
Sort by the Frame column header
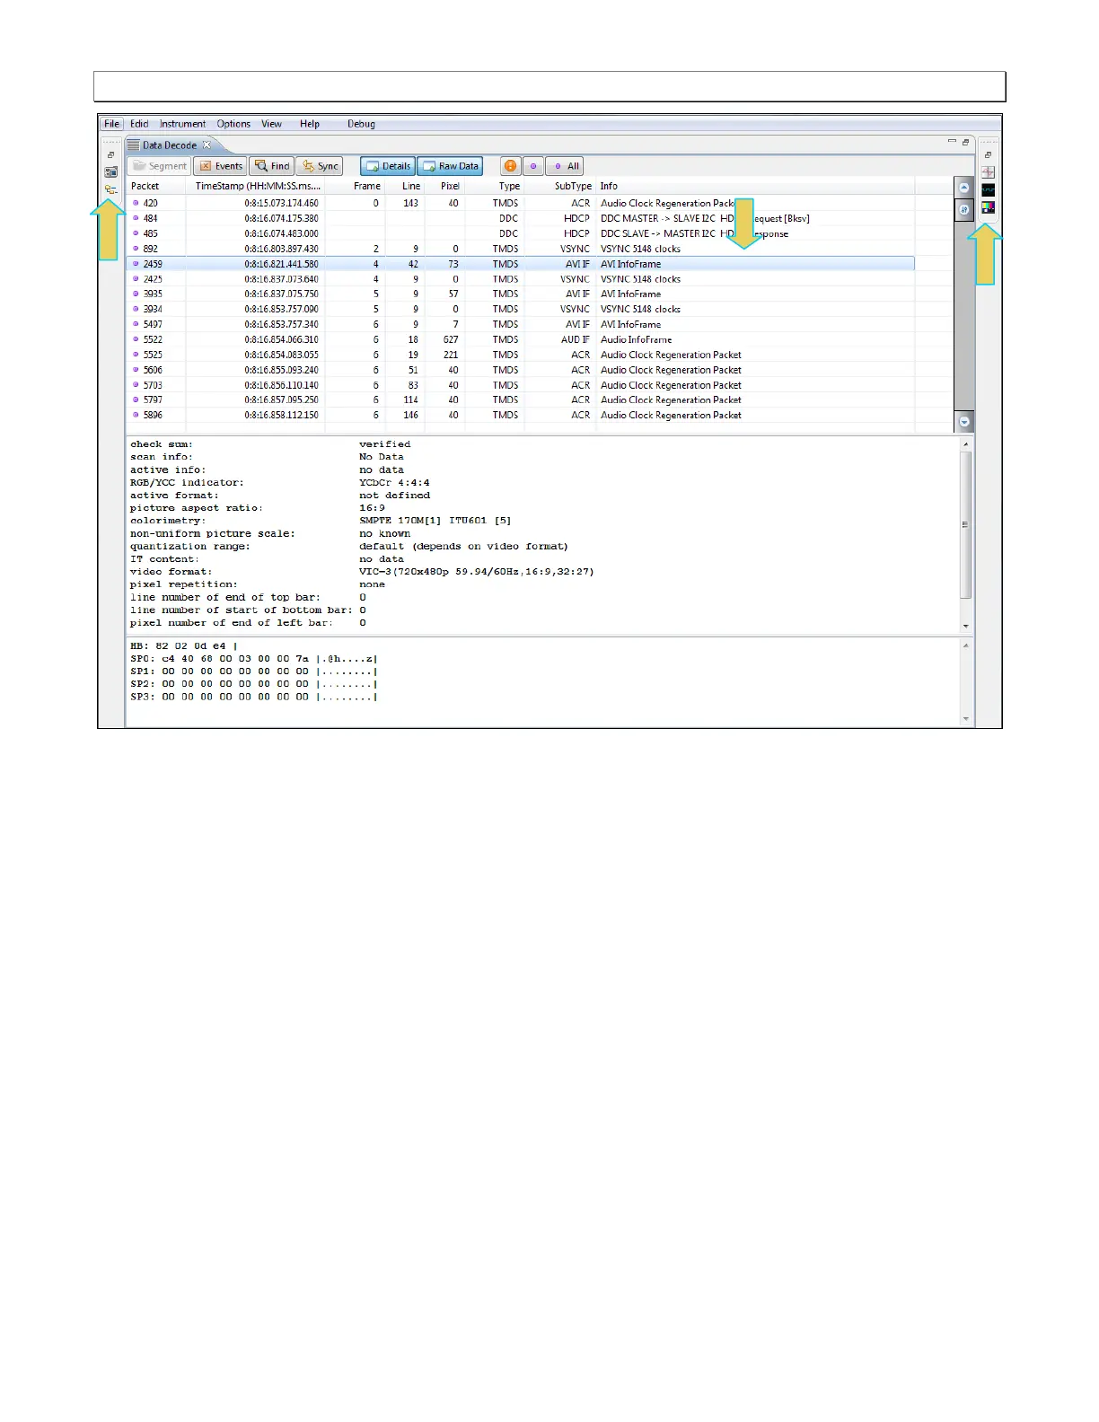tap(355, 186)
